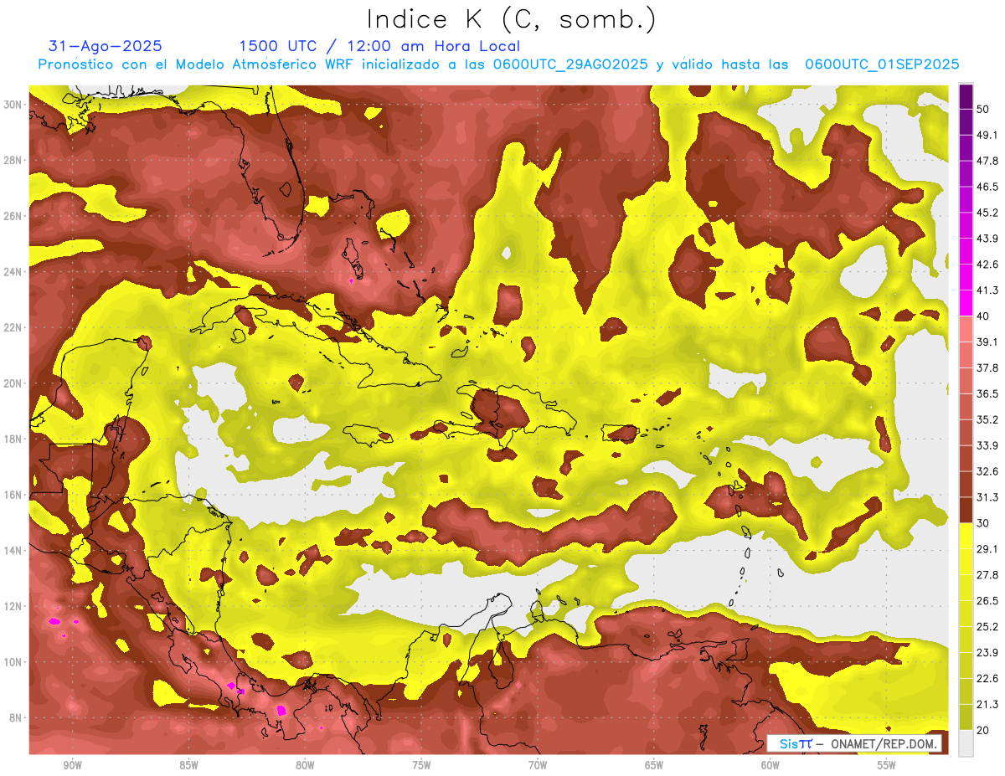
Task: Click the gray swatch below the 20 label
Action: click(966, 743)
